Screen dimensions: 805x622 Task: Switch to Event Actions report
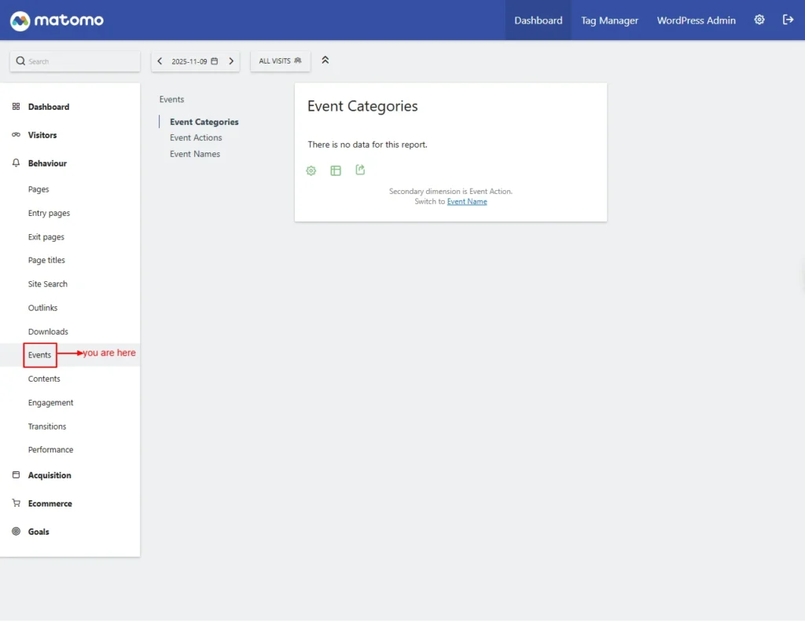pyautogui.click(x=196, y=137)
